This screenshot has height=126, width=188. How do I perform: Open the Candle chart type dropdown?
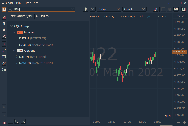click(134, 9)
